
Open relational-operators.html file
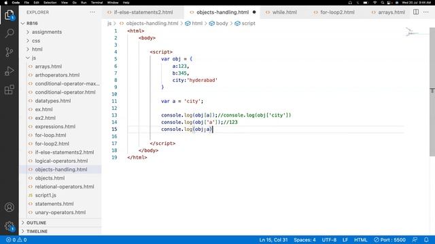tap(60, 186)
